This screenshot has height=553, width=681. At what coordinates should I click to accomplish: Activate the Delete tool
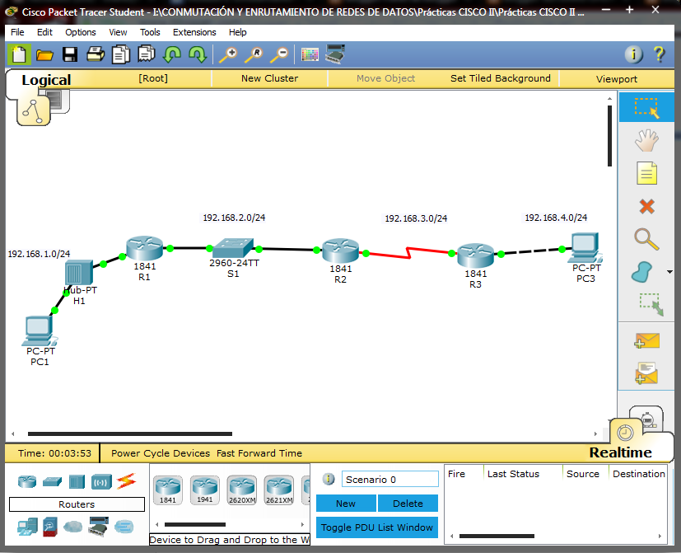[646, 206]
